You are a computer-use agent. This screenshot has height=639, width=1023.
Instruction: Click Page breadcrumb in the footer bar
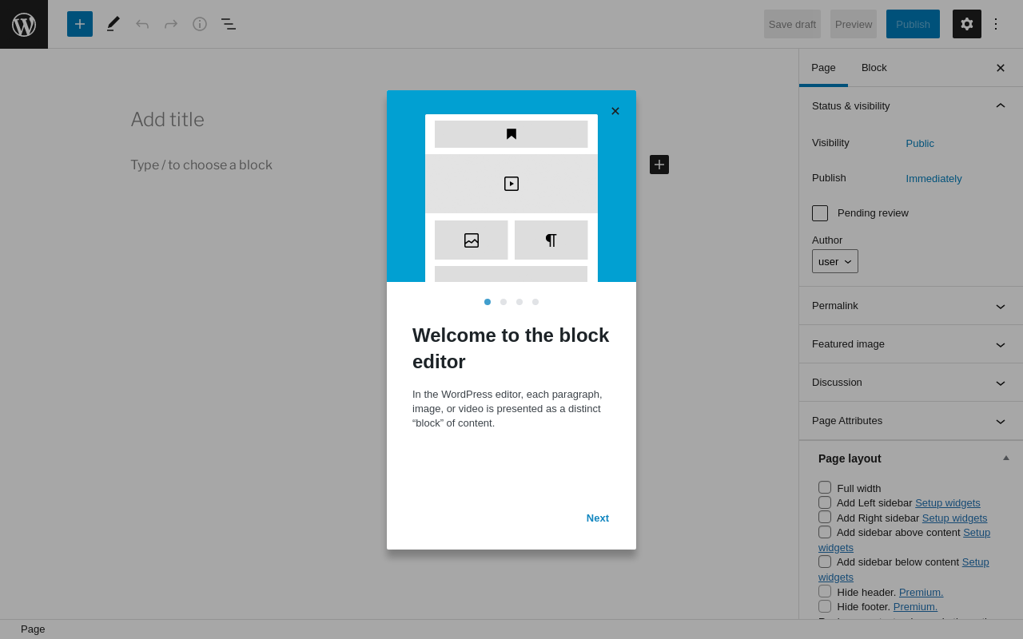(x=33, y=629)
